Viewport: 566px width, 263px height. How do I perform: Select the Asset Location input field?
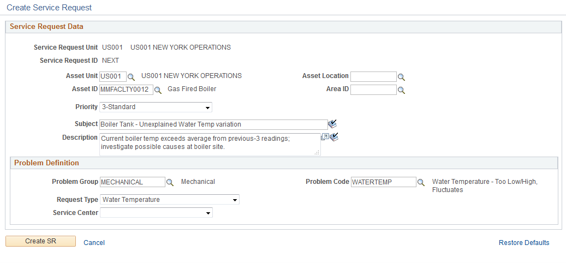tap(373, 76)
